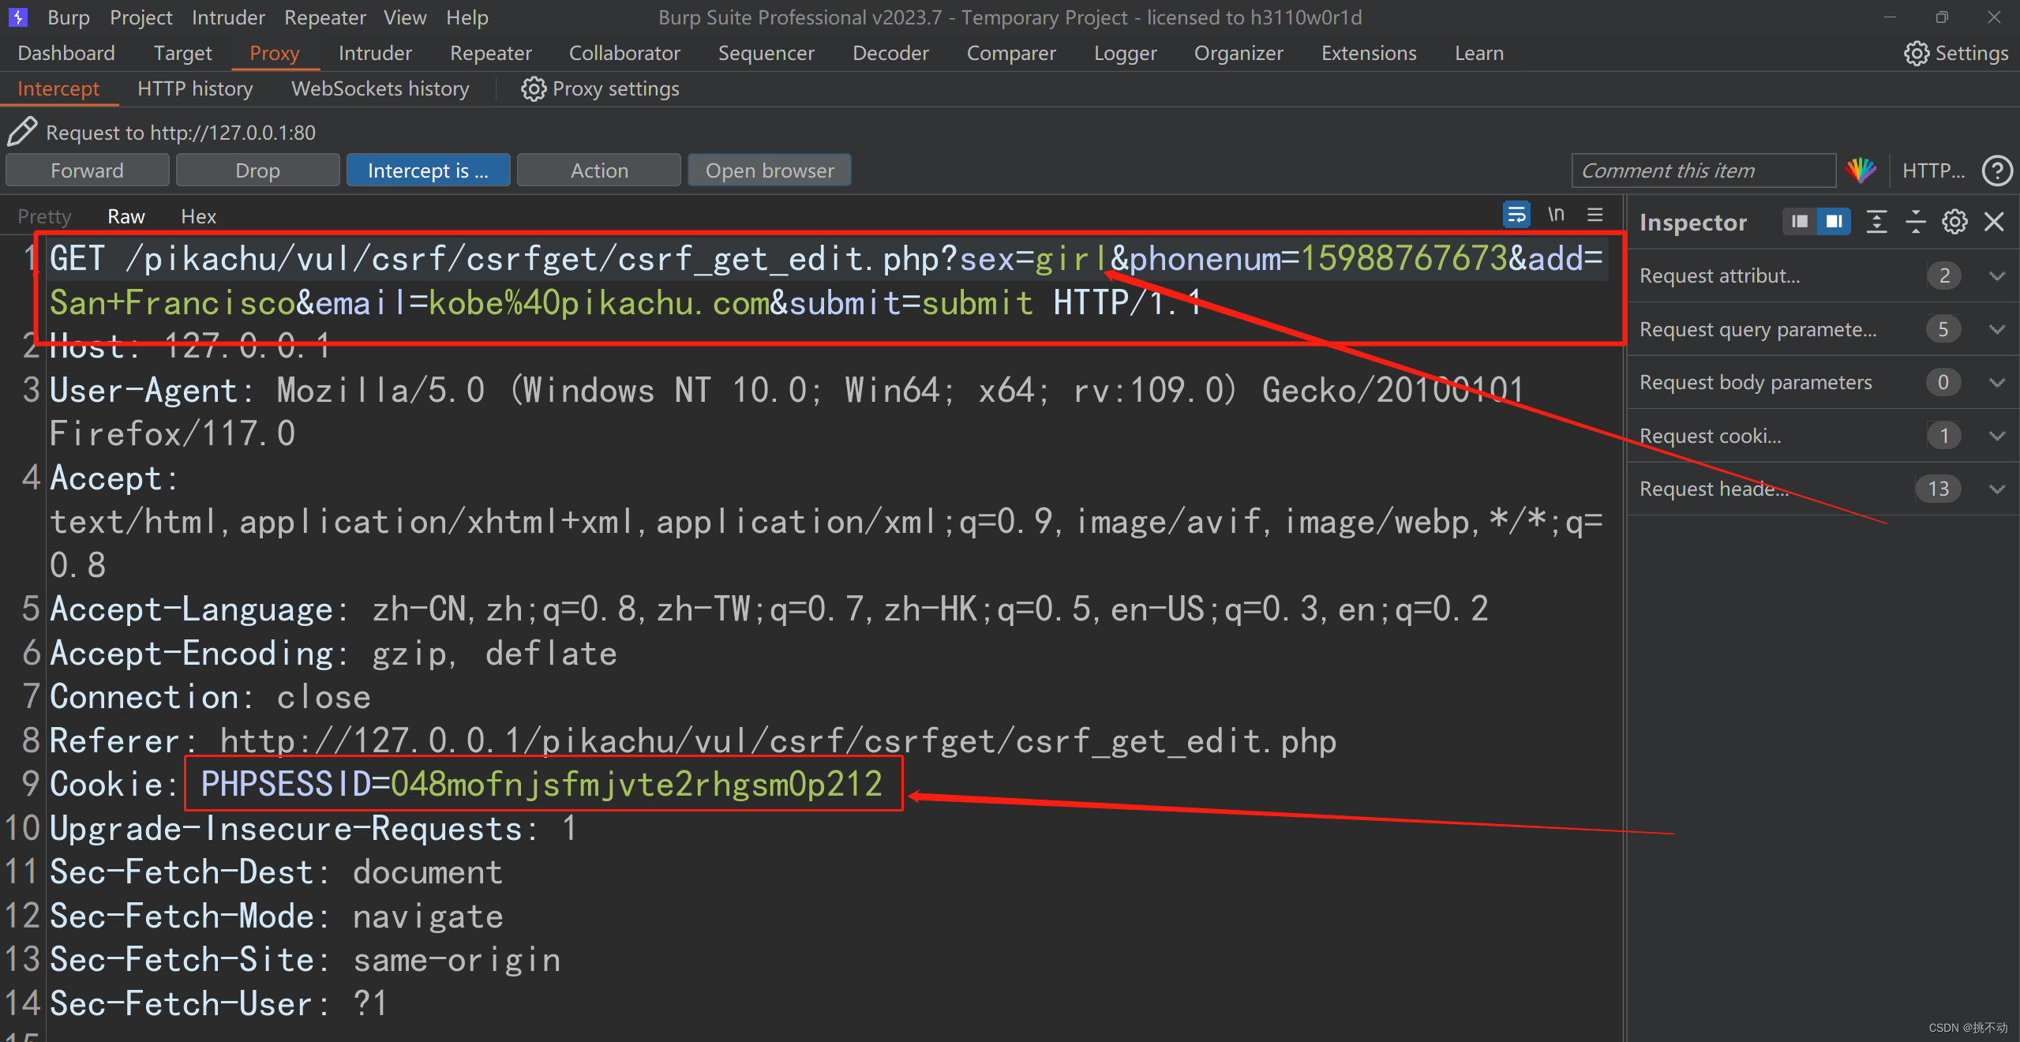
Task: Switch to Intruder tool tab
Action: coord(375,53)
